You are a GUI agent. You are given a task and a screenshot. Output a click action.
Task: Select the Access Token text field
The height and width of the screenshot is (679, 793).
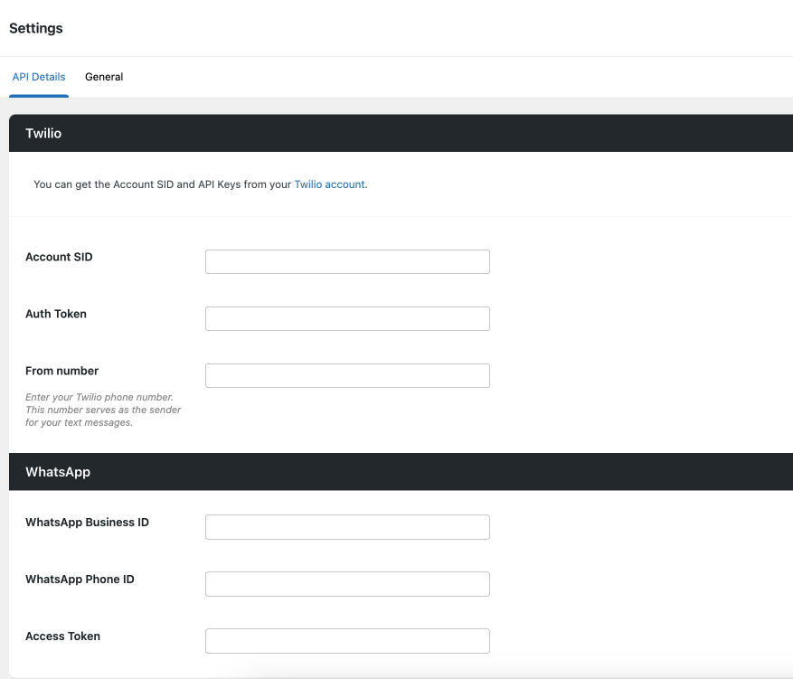point(347,641)
